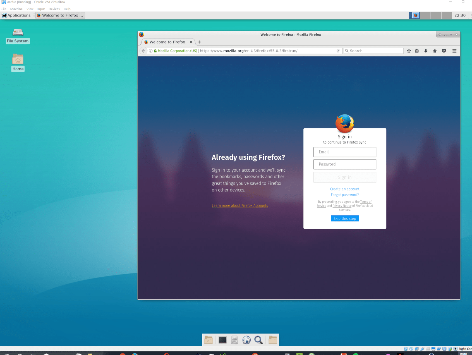Click the Forgot password link
472x355 pixels.
click(344, 195)
